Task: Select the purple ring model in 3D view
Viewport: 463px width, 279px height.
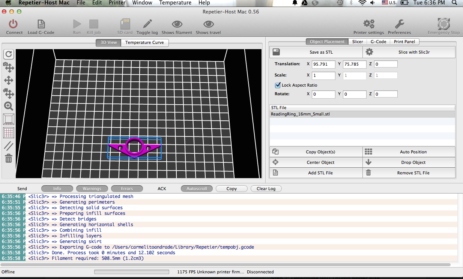Action: (x=134, y=147)
